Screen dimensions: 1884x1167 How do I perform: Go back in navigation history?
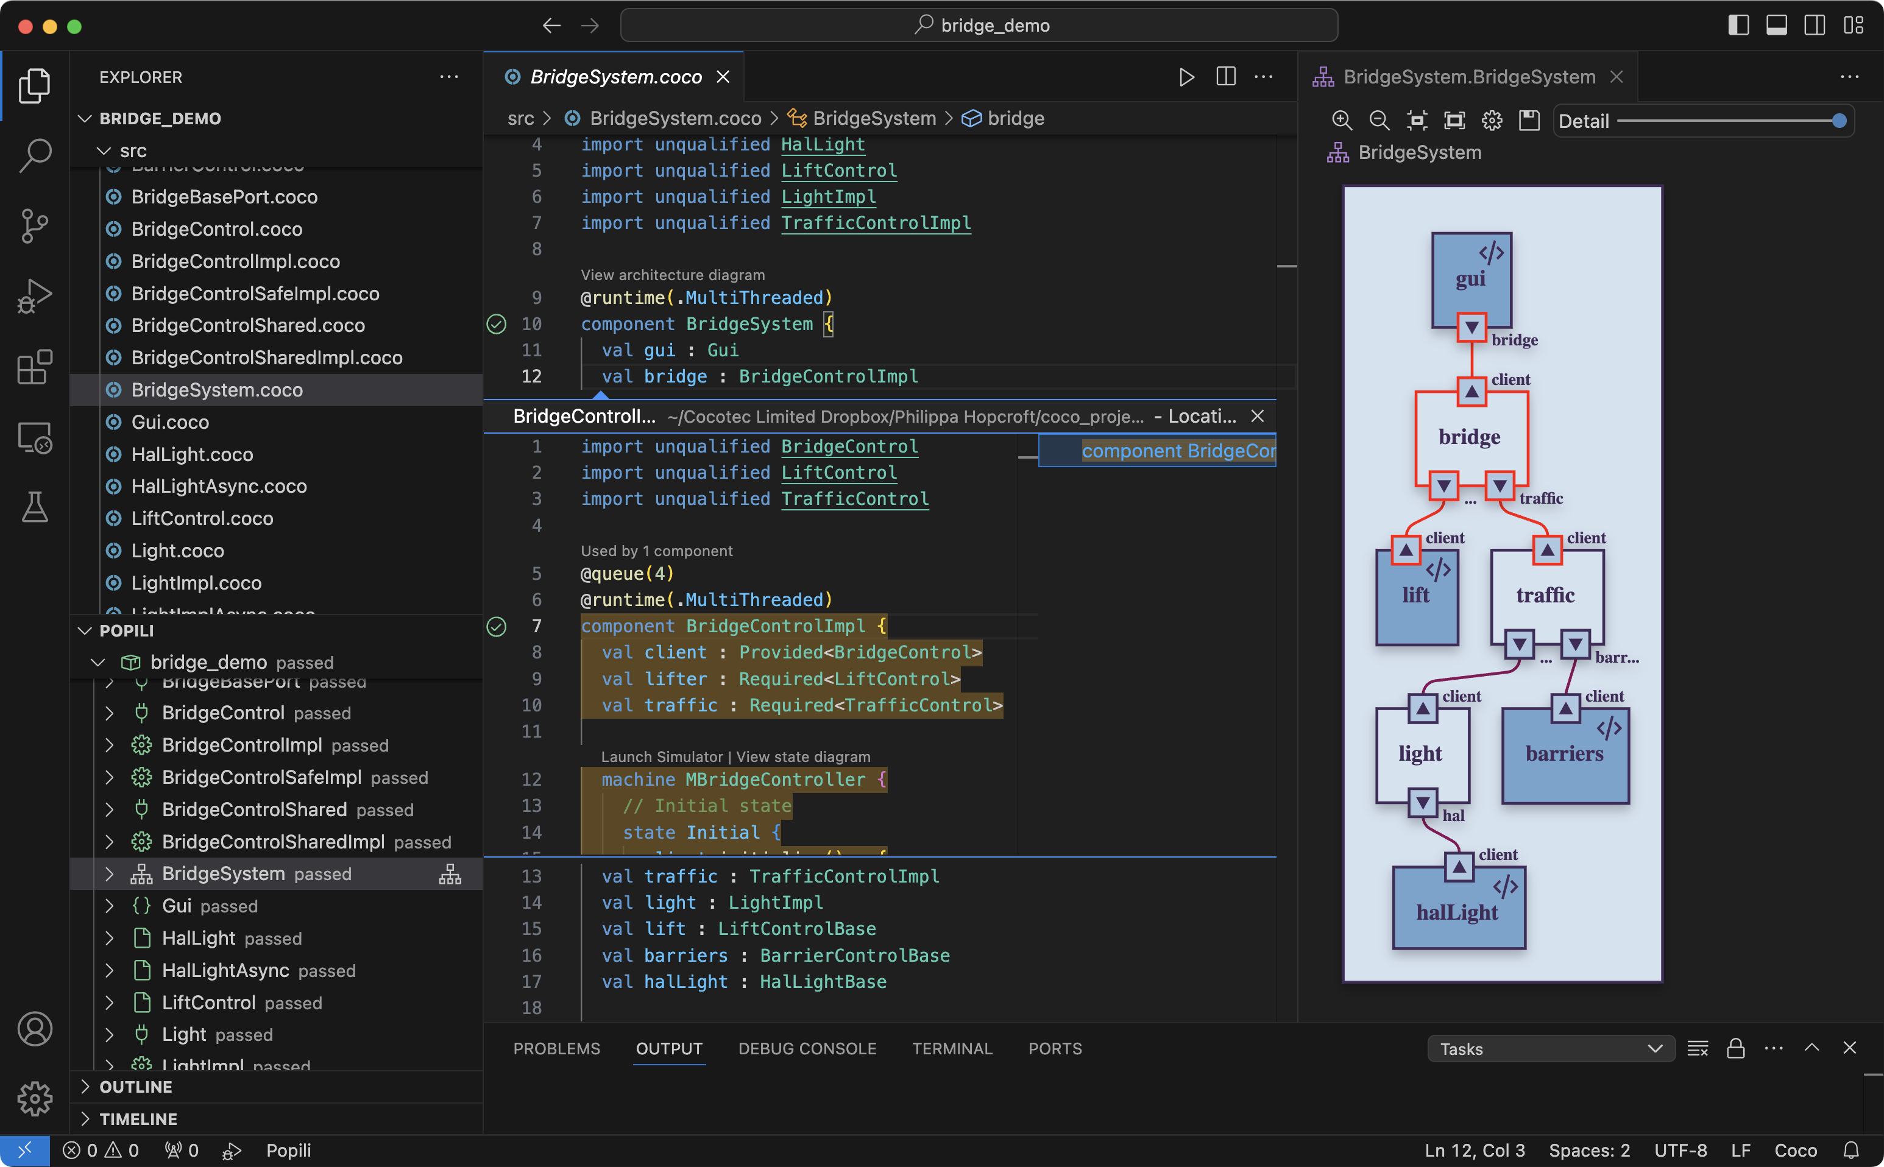click(551, 26)
